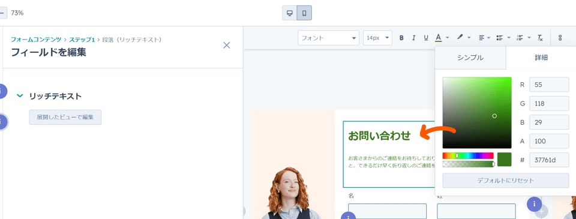Toggle underline formatting
This screenshot has height=219, width=576.
pos(426,38)
